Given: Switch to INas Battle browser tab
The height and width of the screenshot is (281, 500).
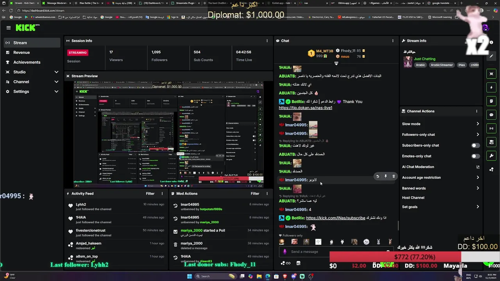Looking at the screenshot, I should coord(88,3).
